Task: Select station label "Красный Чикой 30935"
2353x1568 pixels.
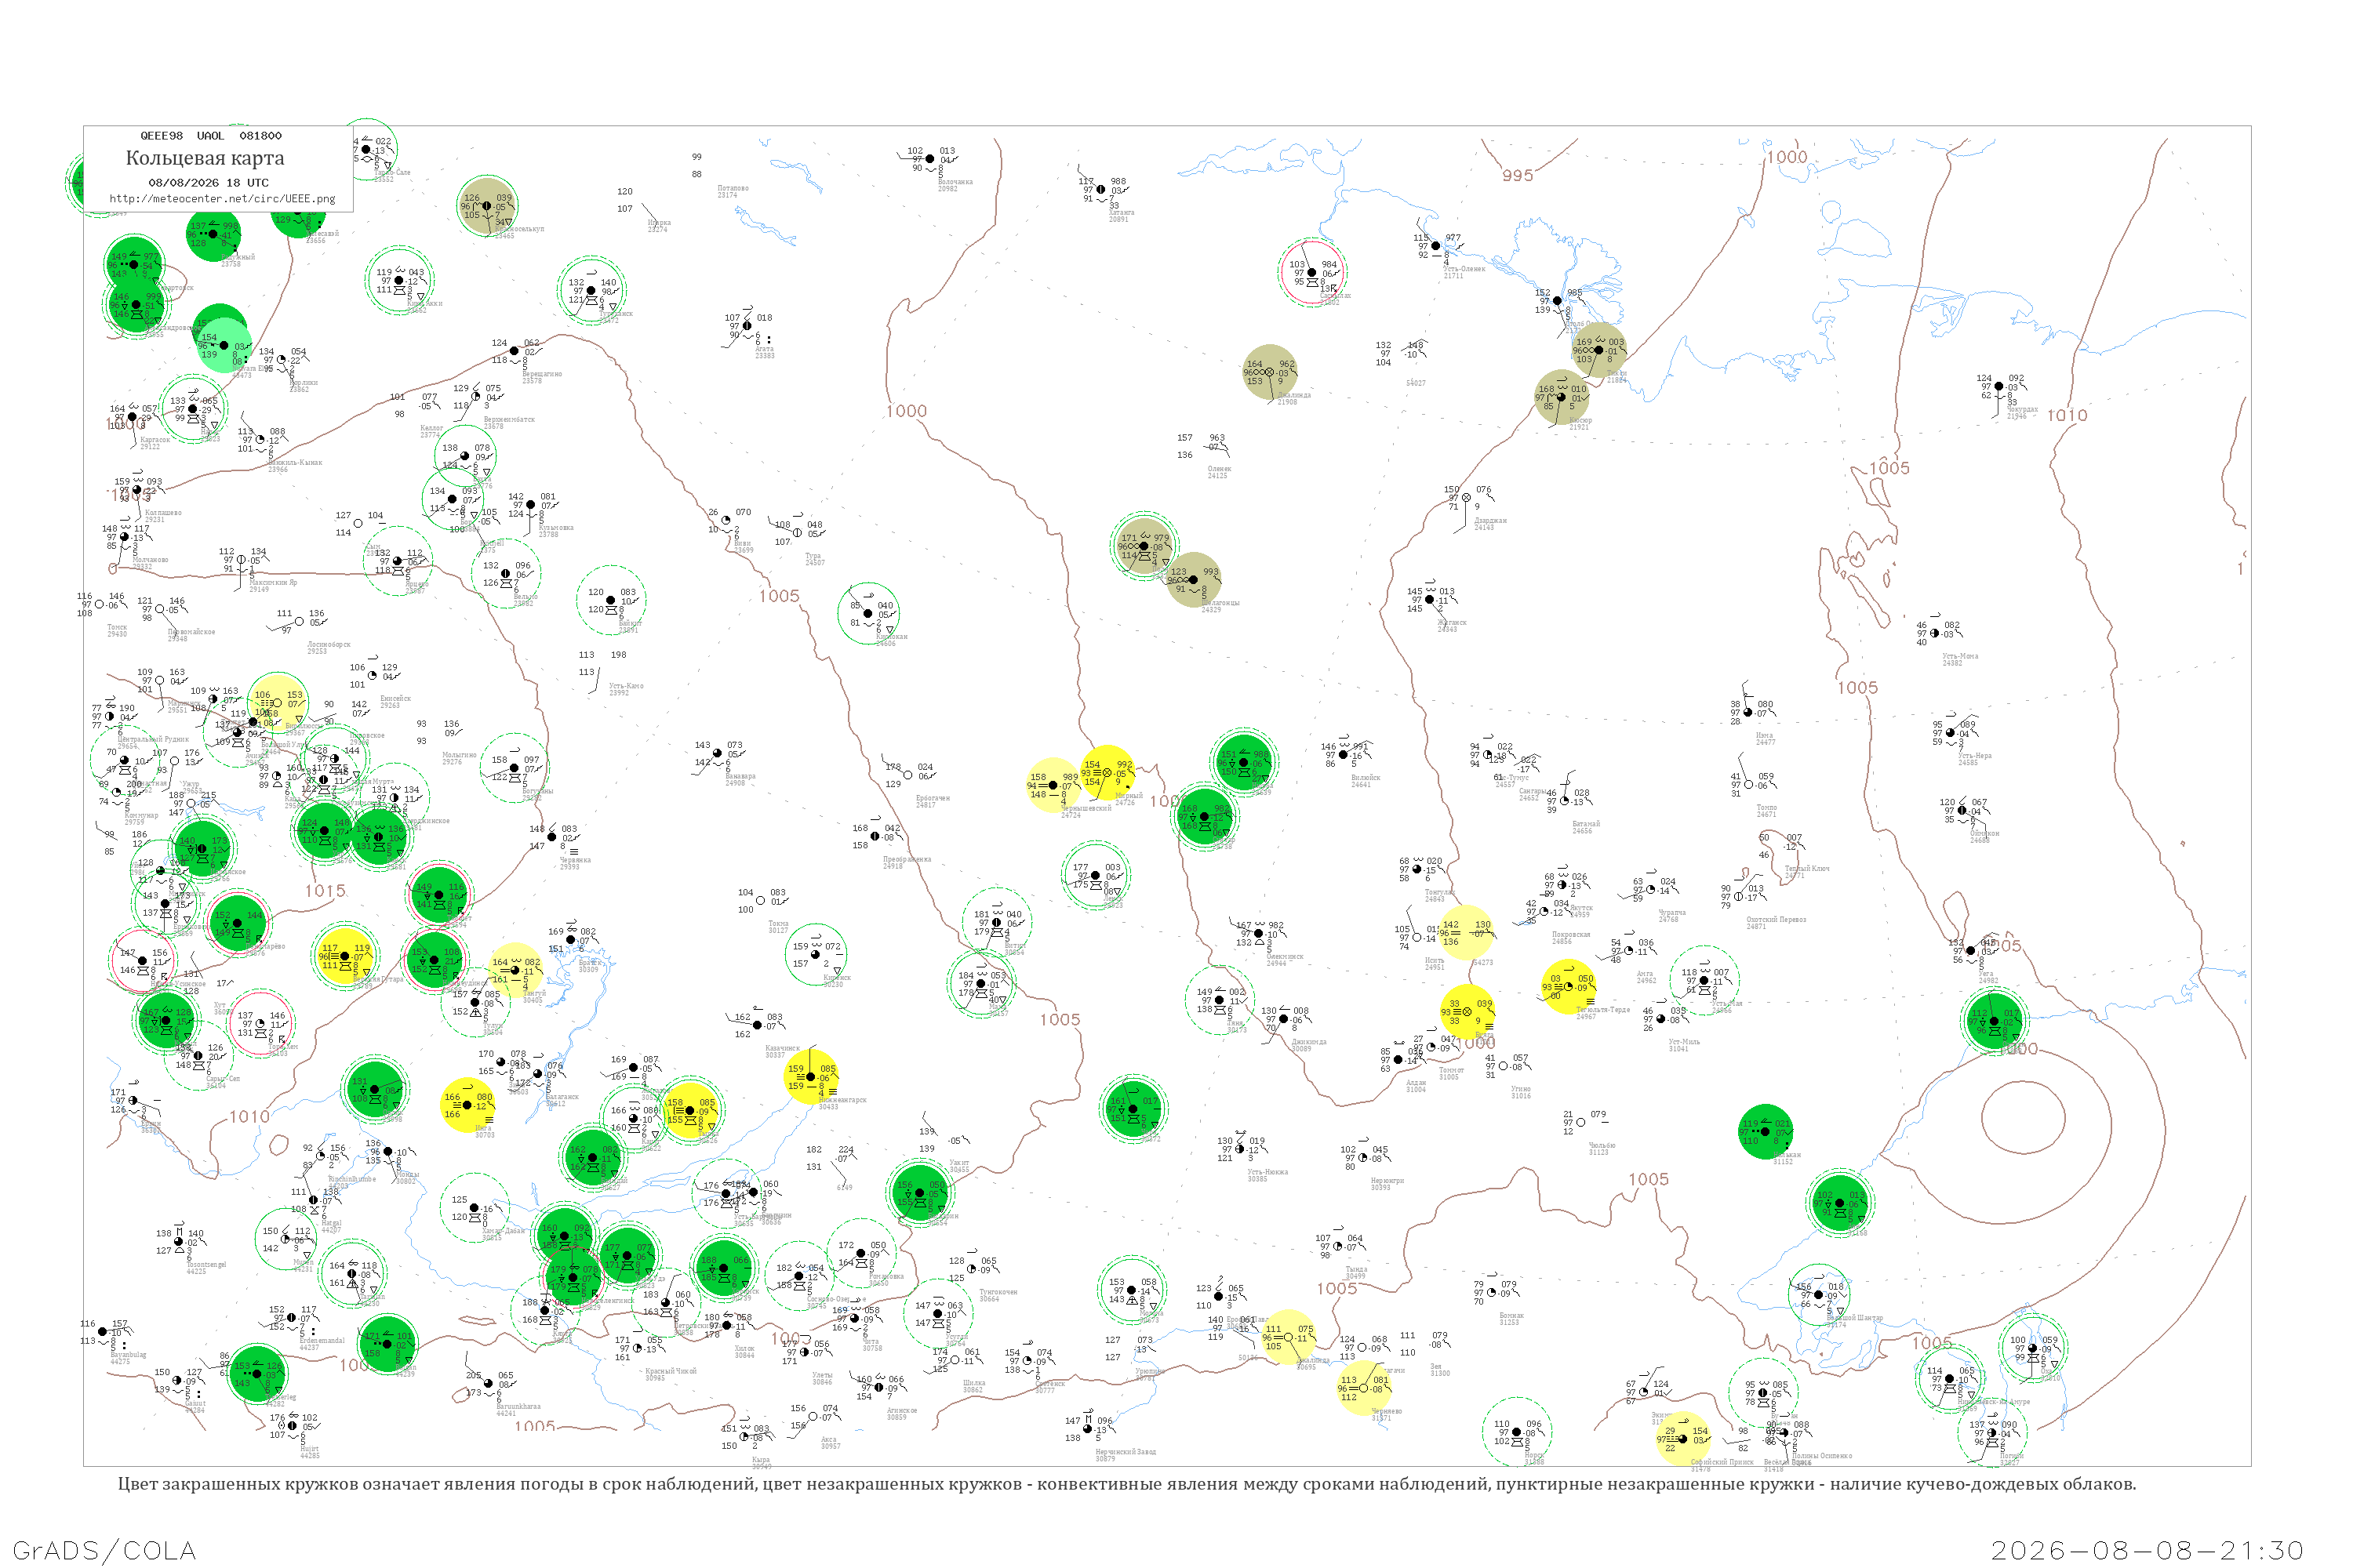Action: pyautogui.click(x=671, y=1374)
